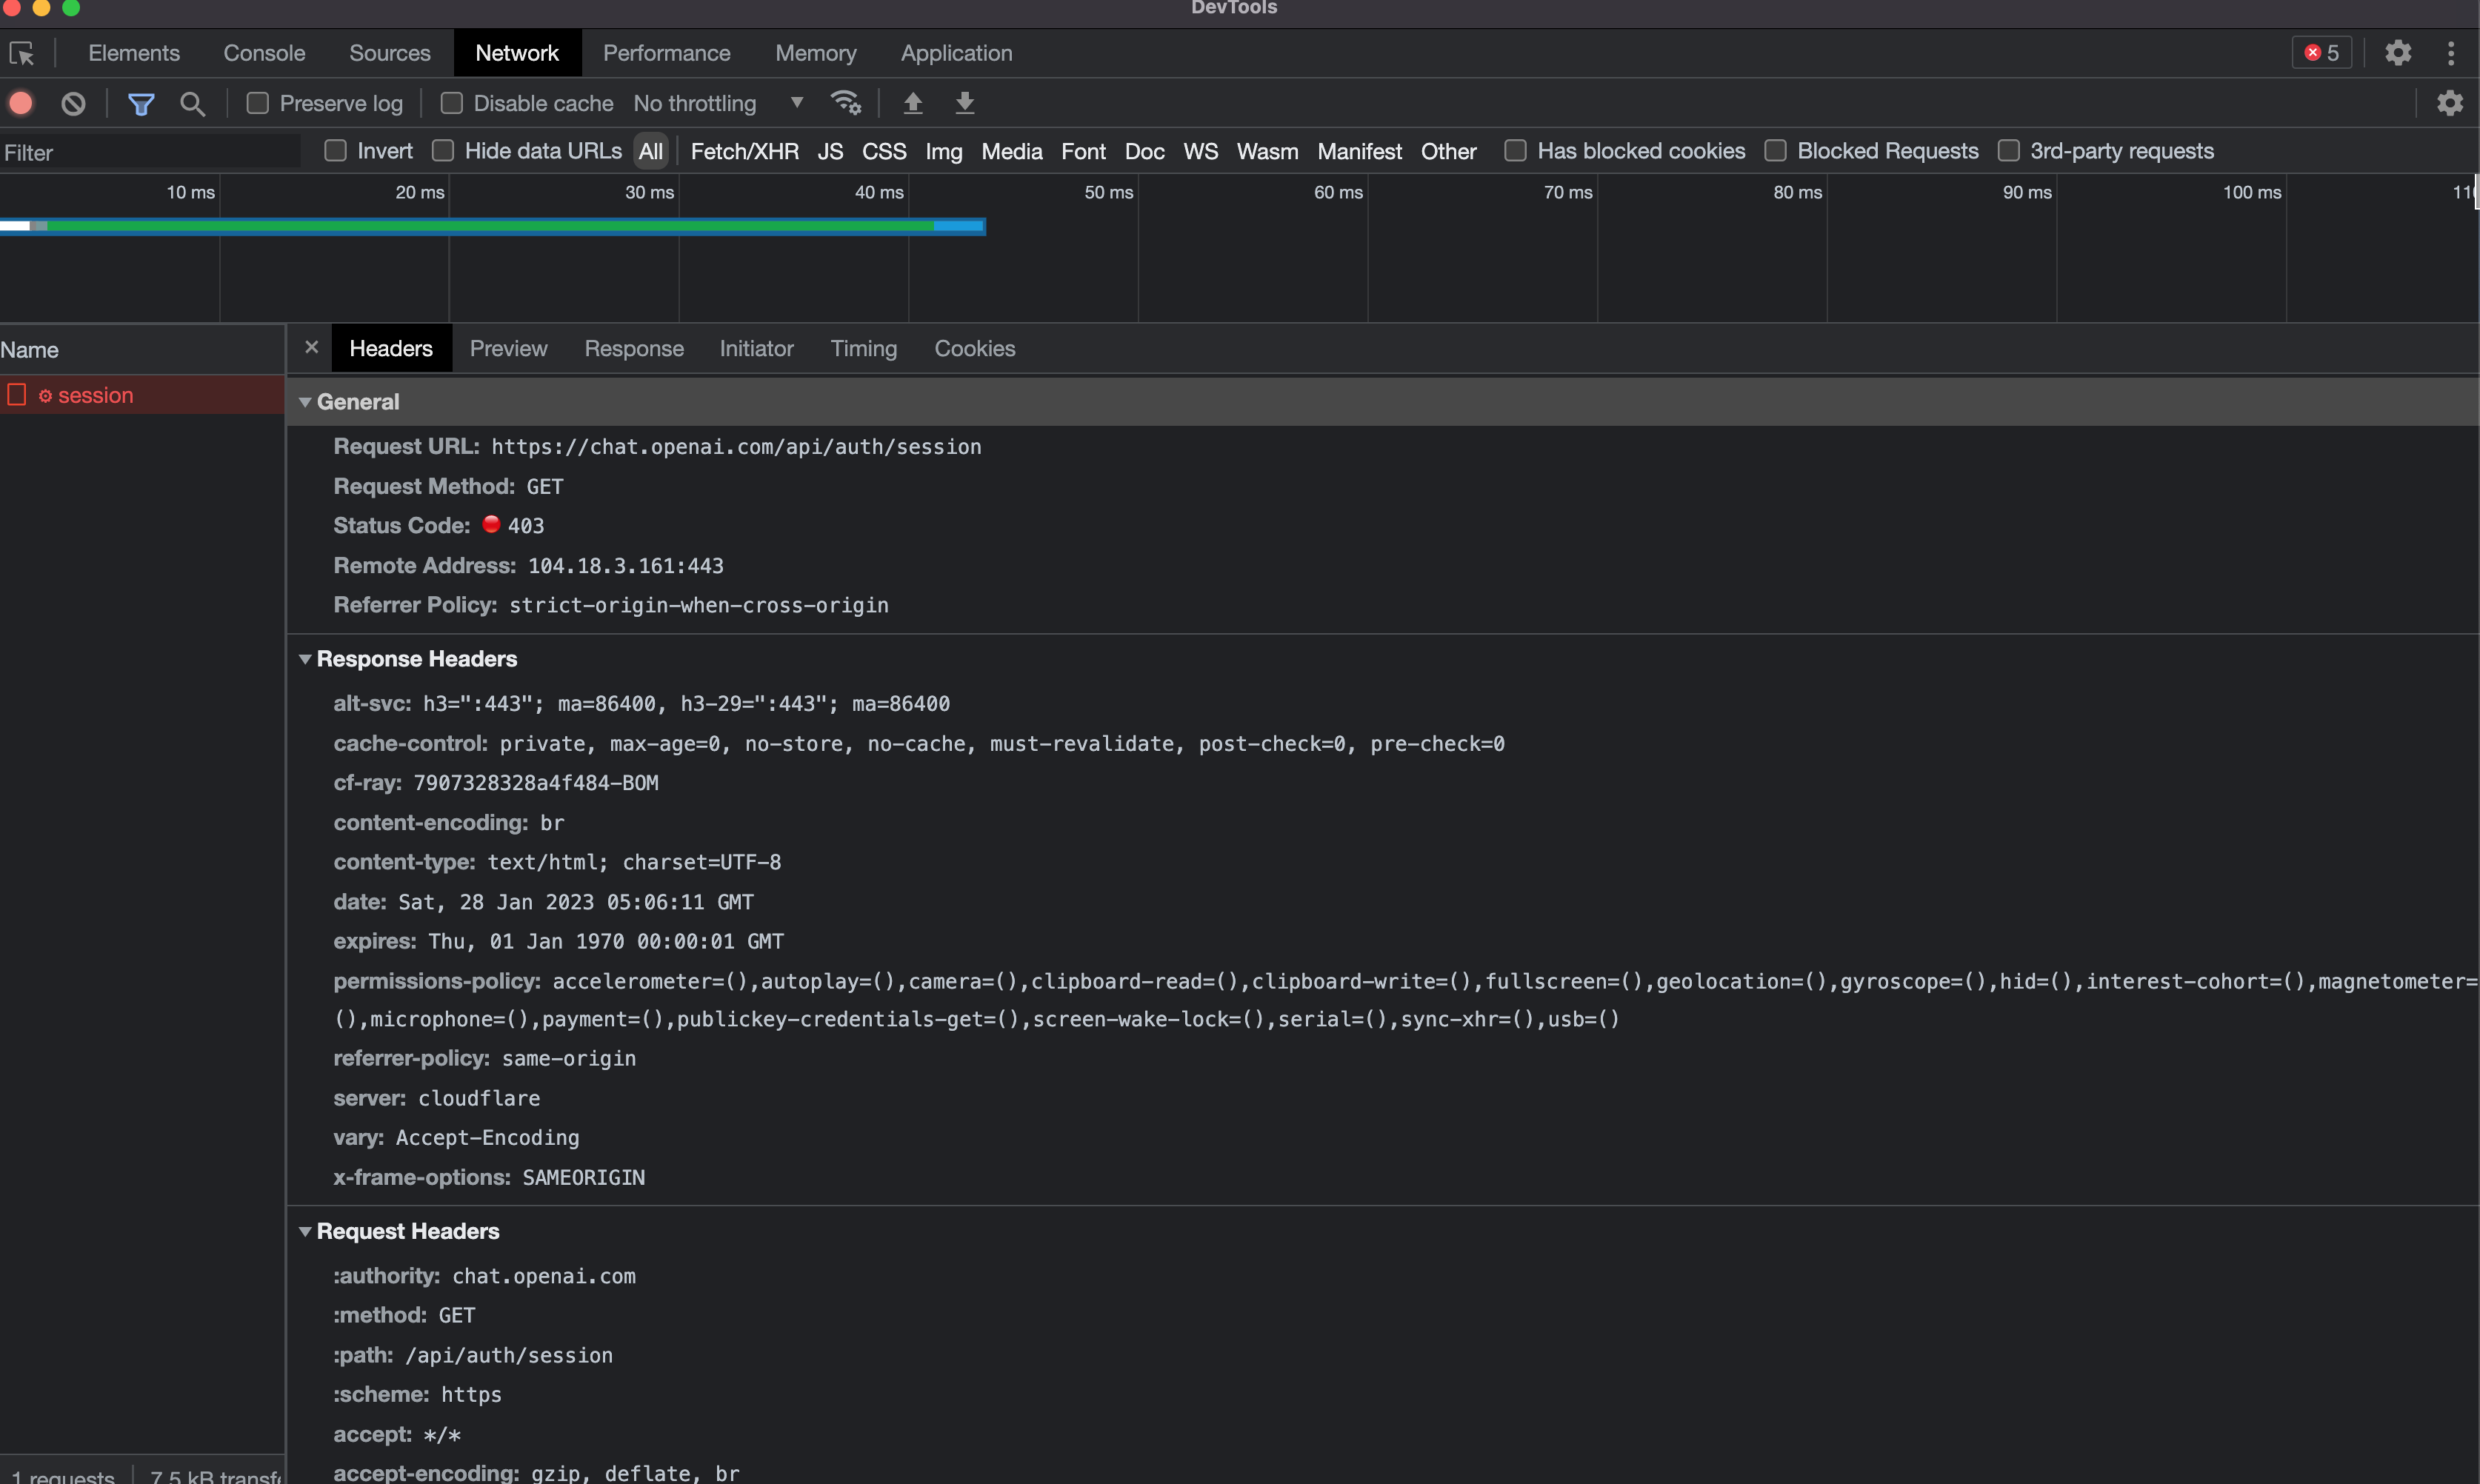The height and width of the screenshot is (1484, 2480).
Task: Toggle the filter funnel icon
Action: pyautogui.click(x=141, y=103)
